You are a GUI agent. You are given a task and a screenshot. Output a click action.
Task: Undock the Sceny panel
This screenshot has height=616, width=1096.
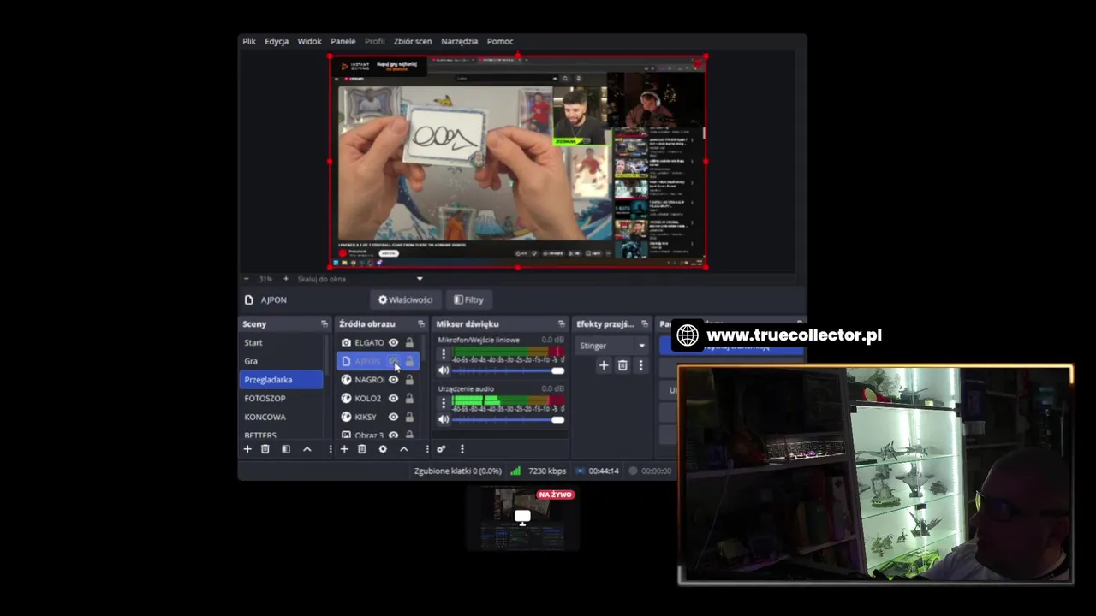pos(324,323)
